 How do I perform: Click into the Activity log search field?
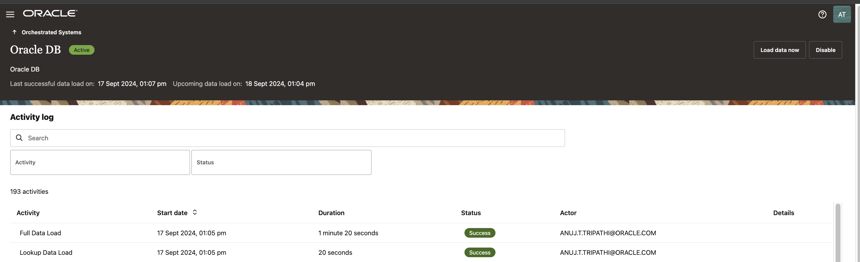click(x=287, y=138)
